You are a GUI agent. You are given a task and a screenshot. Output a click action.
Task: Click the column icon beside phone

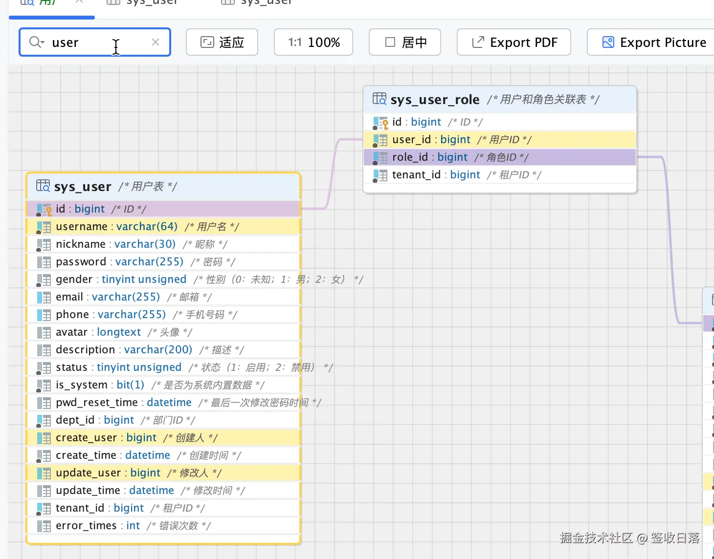coord(44,315)
